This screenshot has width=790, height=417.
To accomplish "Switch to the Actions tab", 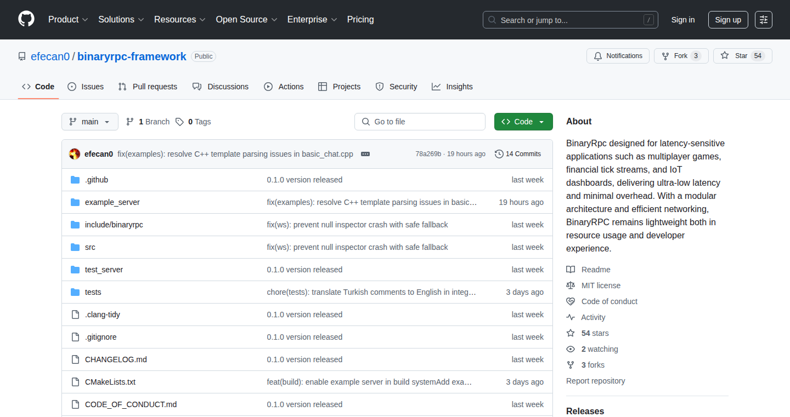I will 284,87.
